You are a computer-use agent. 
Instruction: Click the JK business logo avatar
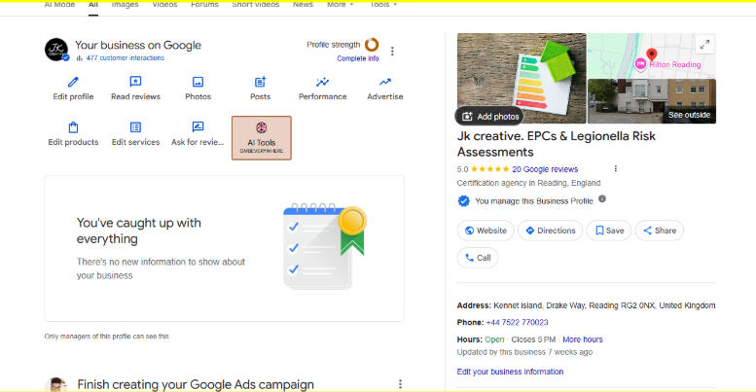click(56, 50)
